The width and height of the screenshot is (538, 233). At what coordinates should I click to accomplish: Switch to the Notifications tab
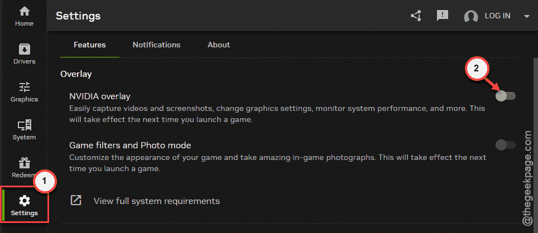click(x=156, y=45)
